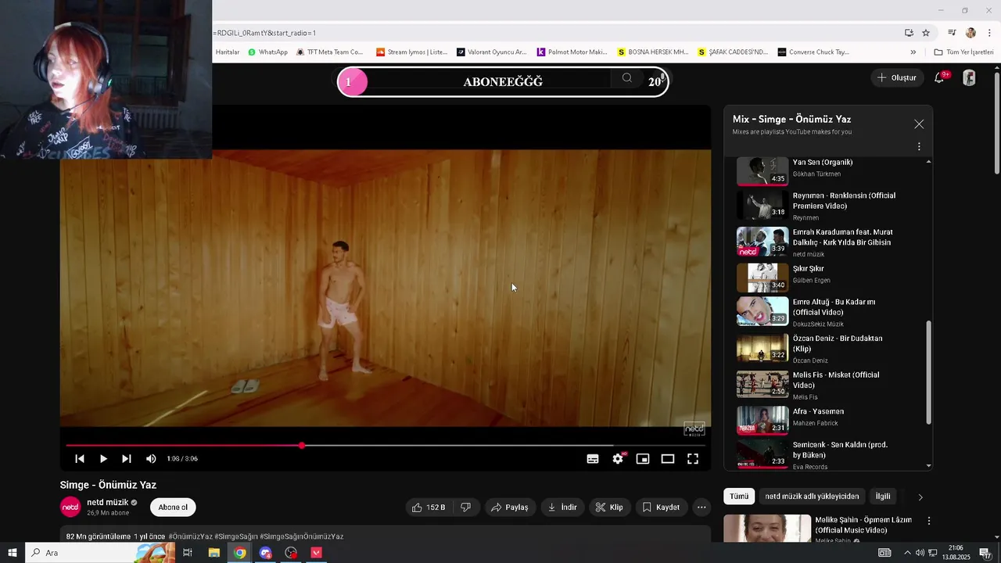Open system tray volume icon
Screen dimensions: 1001x563
click(x=920, y=553)
